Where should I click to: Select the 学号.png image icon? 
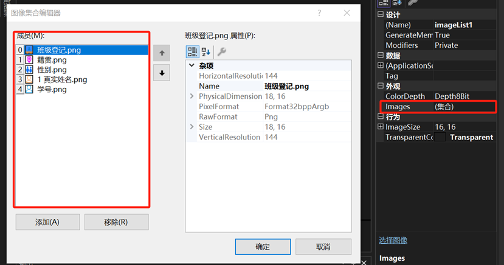coord(29,89)
